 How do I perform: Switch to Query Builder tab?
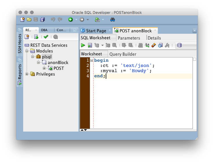pos(123,54)
